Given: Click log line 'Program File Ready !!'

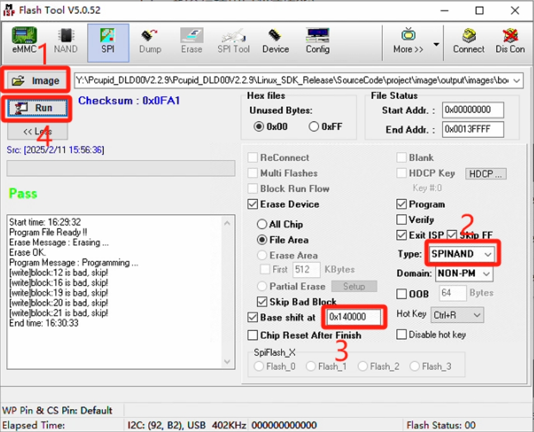Looking at the screenshot, I should click(48, 232).
